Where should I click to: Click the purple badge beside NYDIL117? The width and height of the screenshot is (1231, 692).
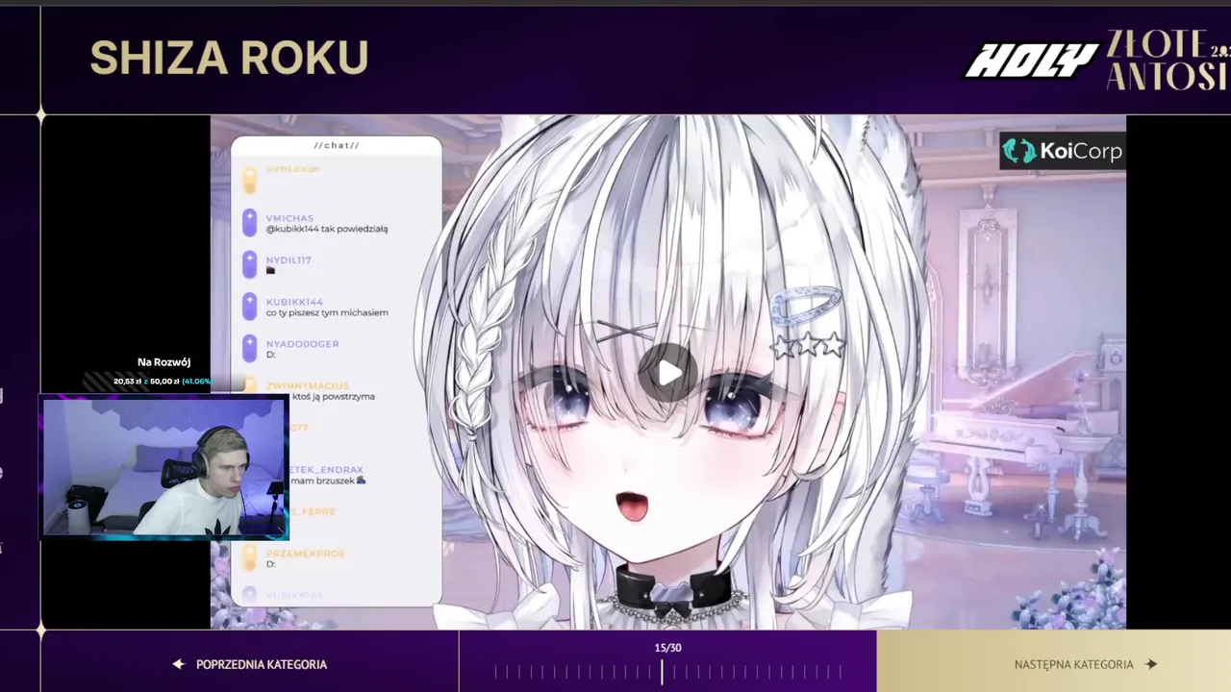[x=249, y=264]
